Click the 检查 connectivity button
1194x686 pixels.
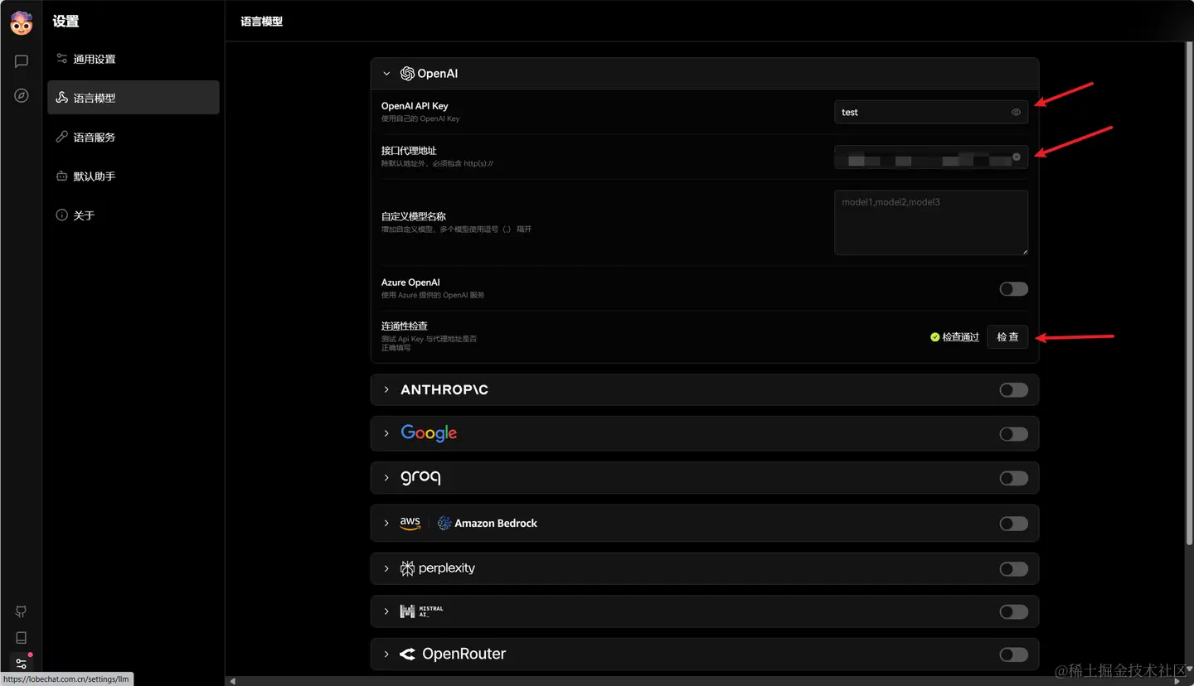coord(1007,337)
